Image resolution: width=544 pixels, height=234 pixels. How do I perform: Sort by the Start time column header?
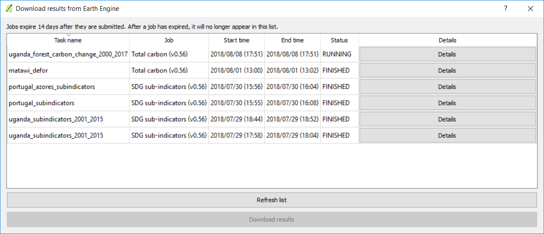click(x=236, y=40)
